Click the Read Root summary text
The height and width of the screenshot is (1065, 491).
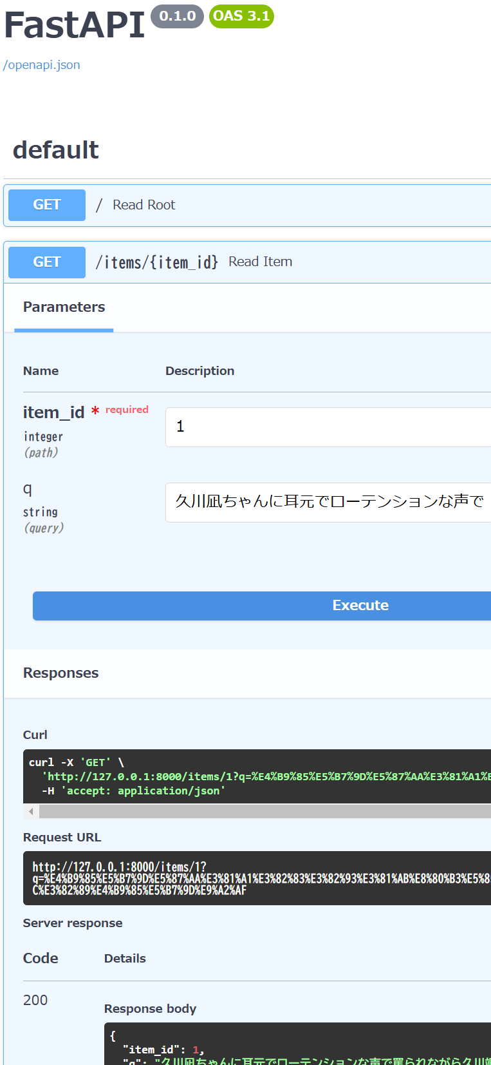pos(144,205)
